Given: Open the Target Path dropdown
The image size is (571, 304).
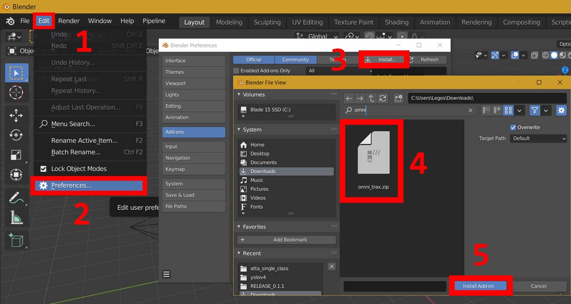Looking at the screenshot, I should click(539, 138).
